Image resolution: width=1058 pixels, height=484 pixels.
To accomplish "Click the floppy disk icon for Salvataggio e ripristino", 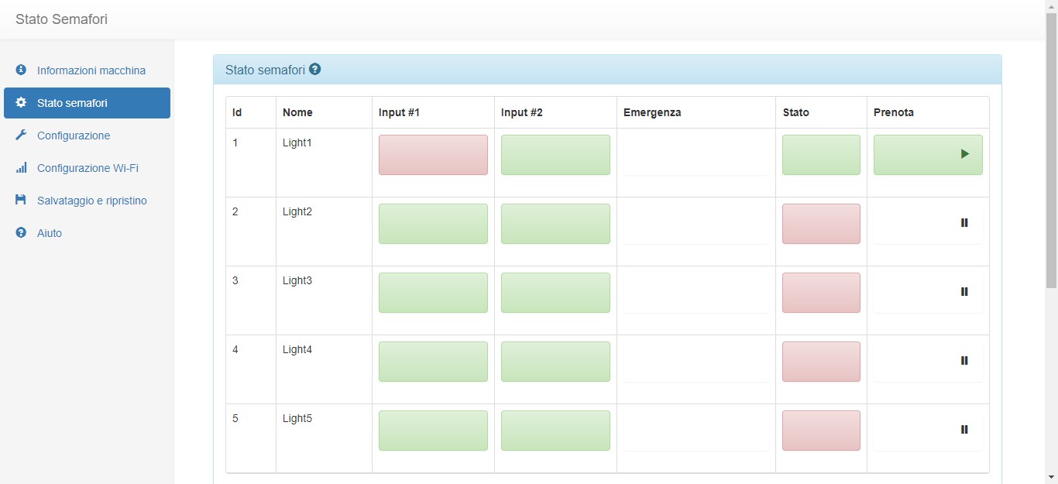I will (21, 201).
